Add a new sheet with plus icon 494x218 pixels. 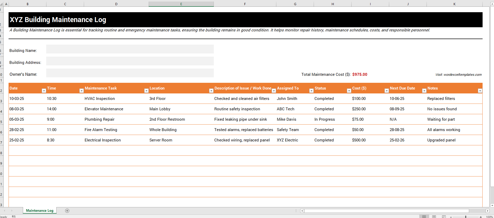[x=67, y=211]
